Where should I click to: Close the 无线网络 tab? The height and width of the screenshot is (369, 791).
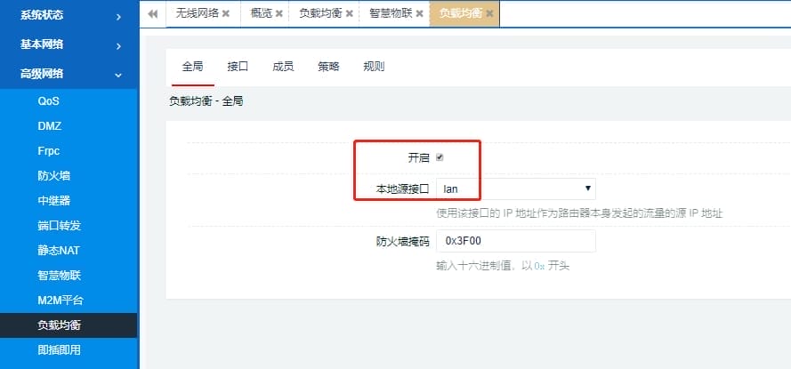[225, 13]
